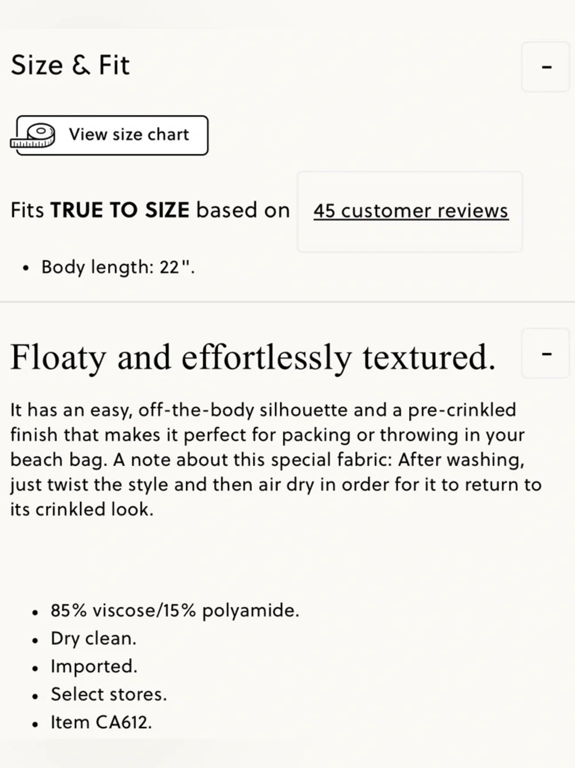Click the "based on" text
Viewport: 575px width, 768px height.
(243, 210)
